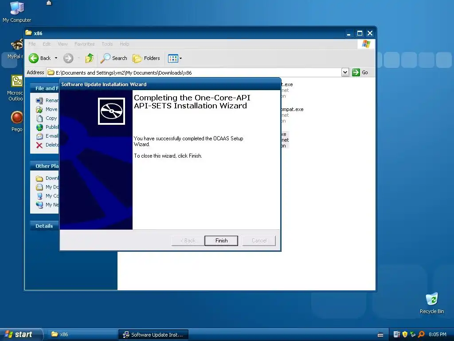The height and width of the screenshot is (341, 454).
Task: Click the grey Forward arrow in Explorer
Action: tap(68, 58)
